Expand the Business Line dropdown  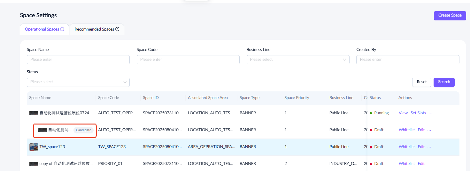(298, 60)
